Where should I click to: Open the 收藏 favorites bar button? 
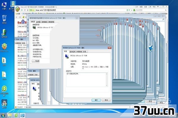[18, 14]
